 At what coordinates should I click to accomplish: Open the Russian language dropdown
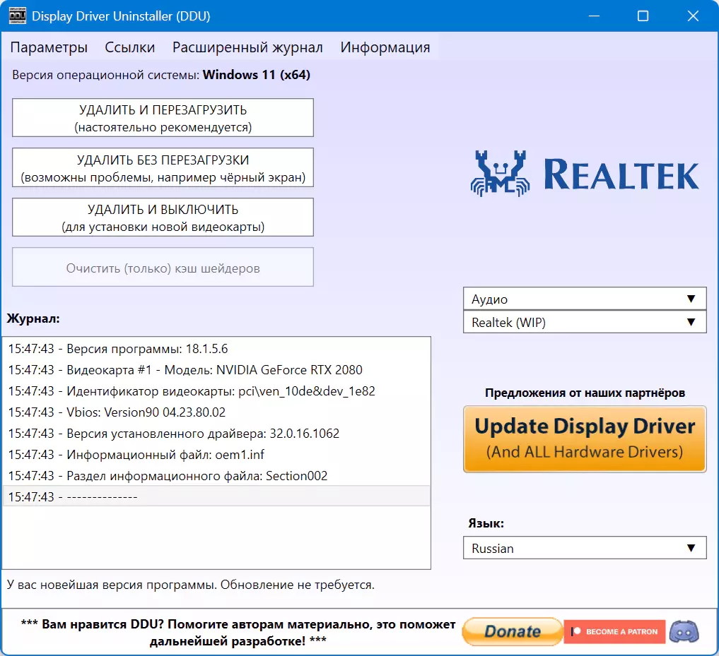tap(585, 549)
